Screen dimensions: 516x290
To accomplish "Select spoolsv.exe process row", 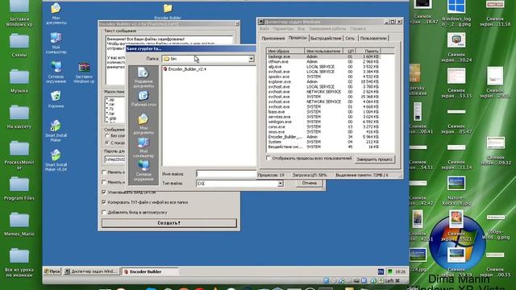I will coord(323,77).
